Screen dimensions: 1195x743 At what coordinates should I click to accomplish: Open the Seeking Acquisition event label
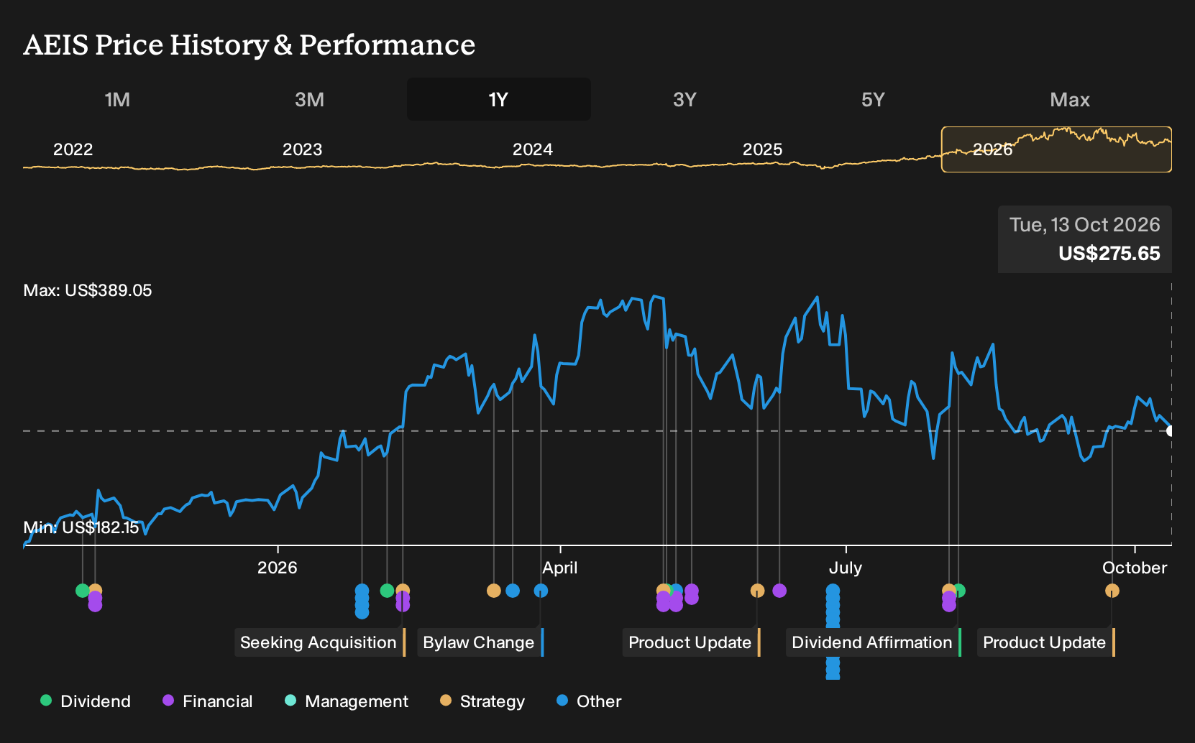(x=320, y=642)
